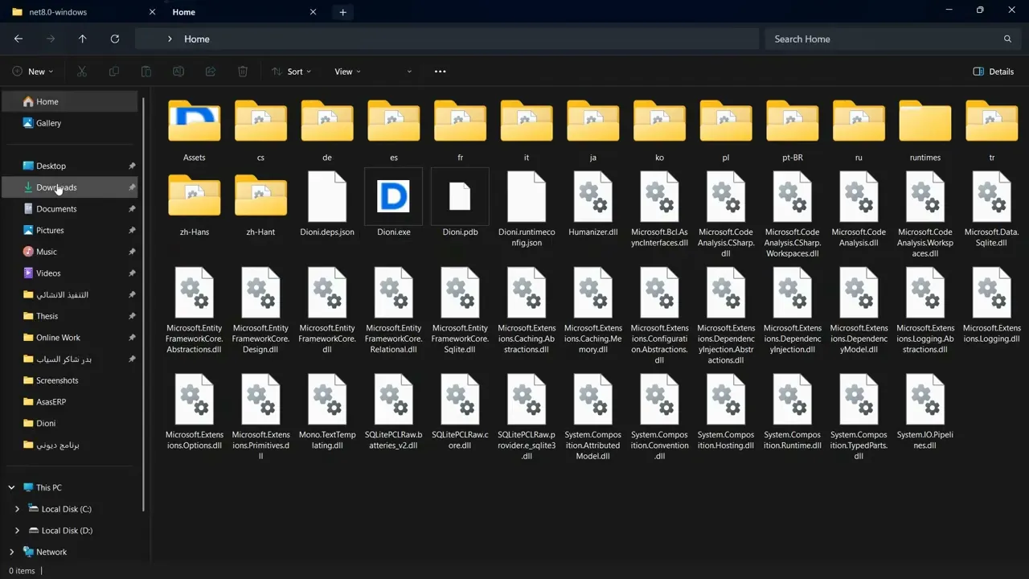Expand Local Disk (C:) tree node
The width and height of the screenshot is (1029, 579).
(17, 509)
